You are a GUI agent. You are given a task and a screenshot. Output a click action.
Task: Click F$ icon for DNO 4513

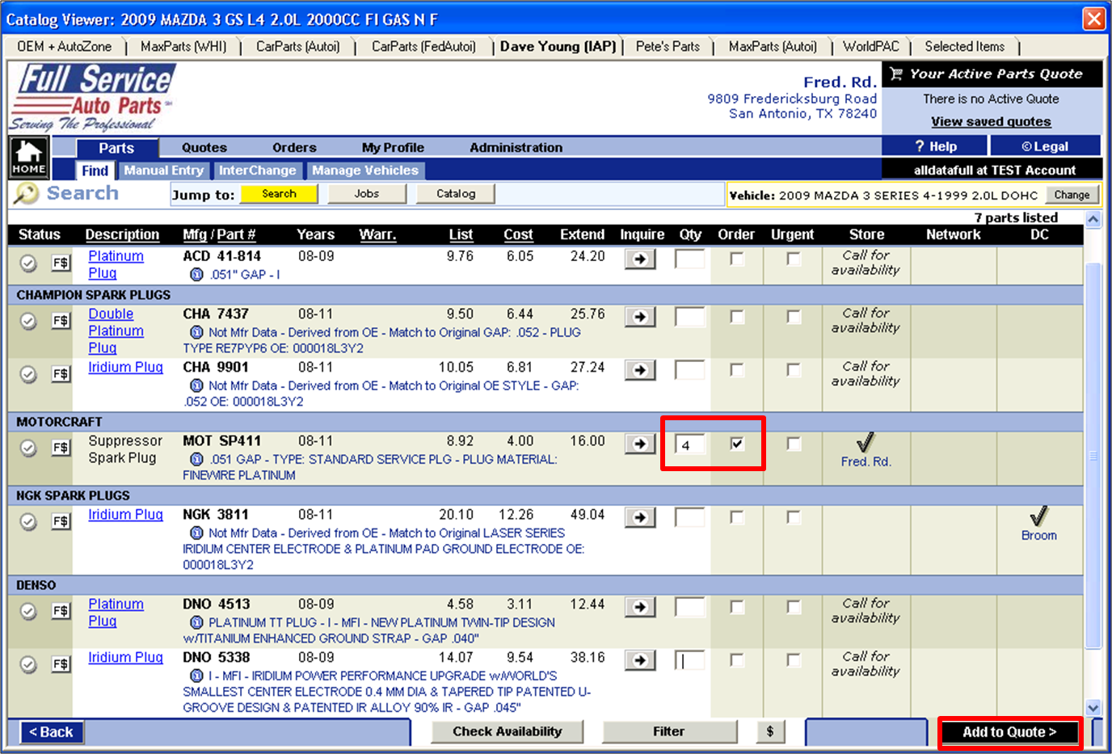click(x=61, y=611)
